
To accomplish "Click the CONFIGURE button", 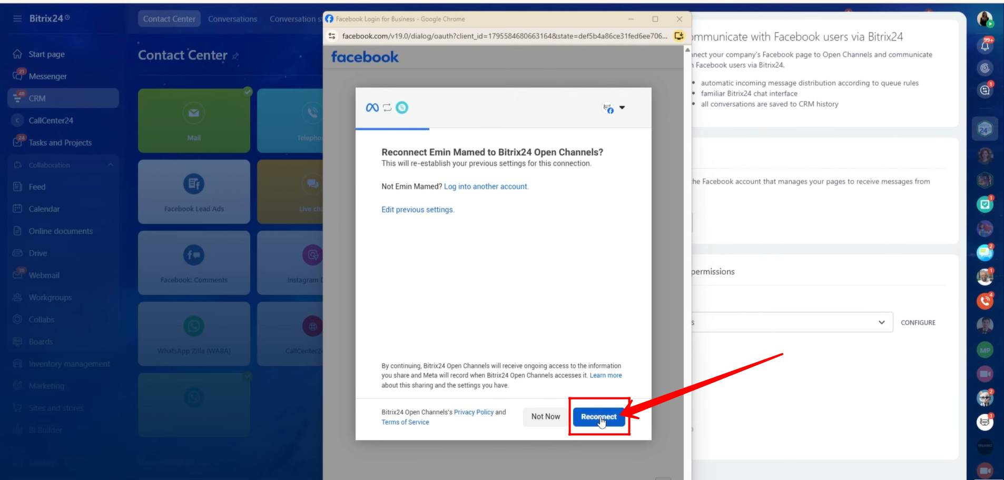I will [918, 323].
